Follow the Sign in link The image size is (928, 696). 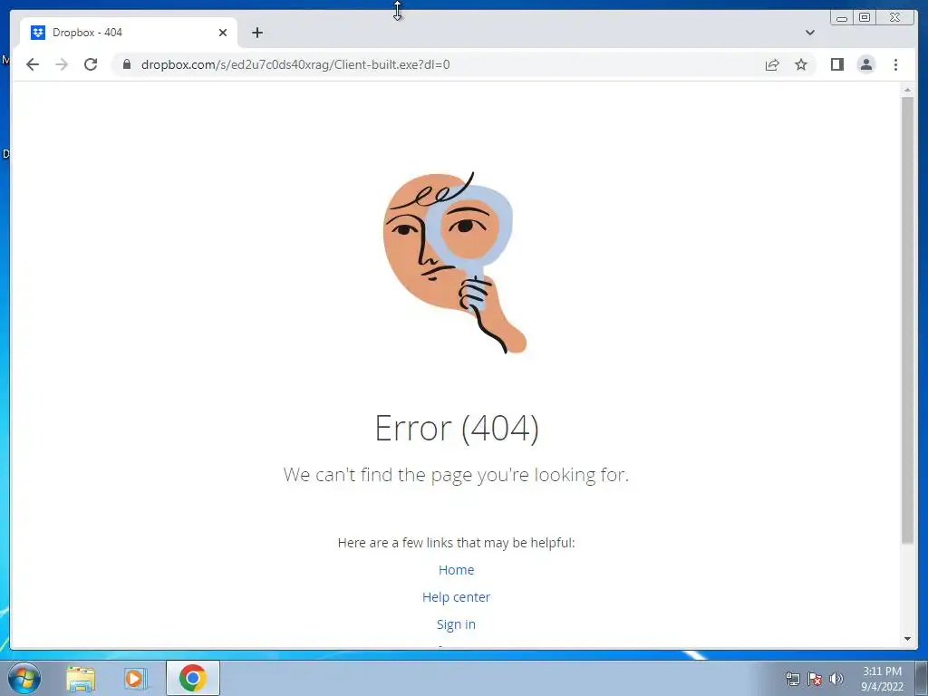tap(457, 624)
